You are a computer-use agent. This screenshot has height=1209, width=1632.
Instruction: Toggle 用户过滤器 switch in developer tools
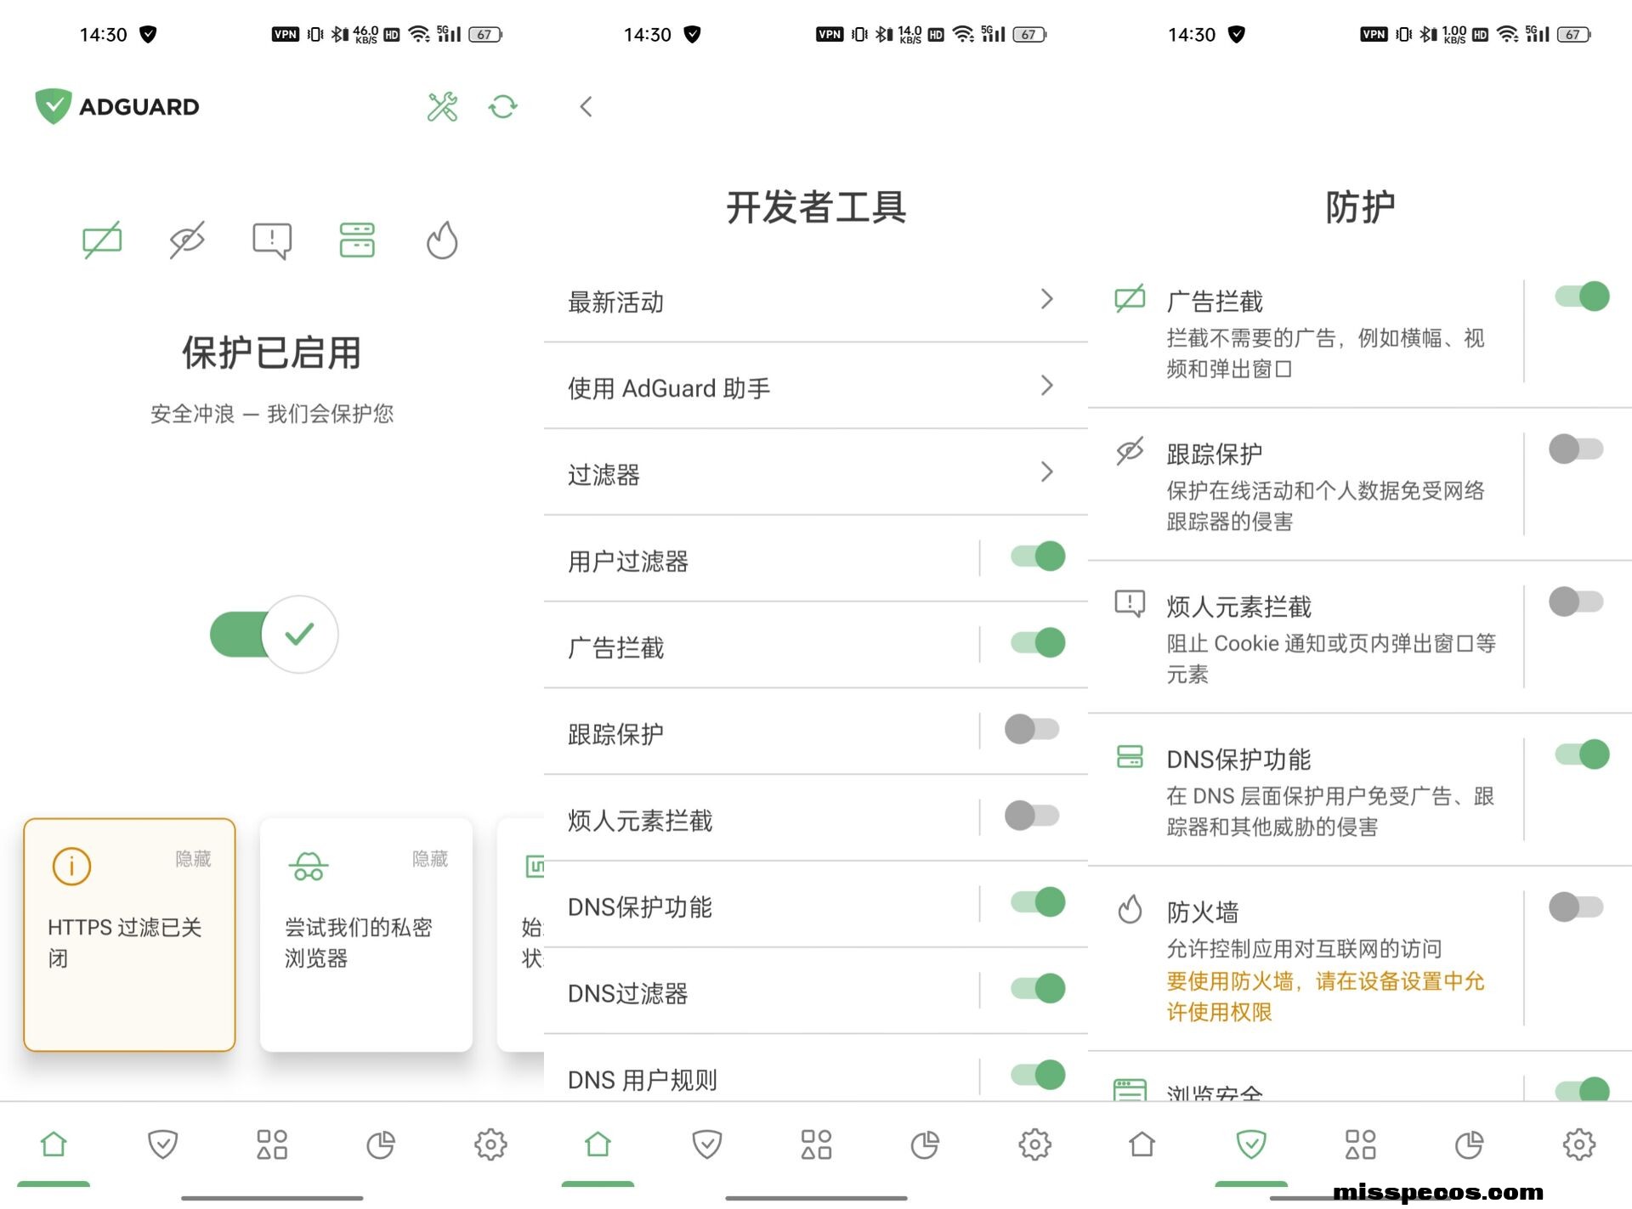click(1038, 556)
